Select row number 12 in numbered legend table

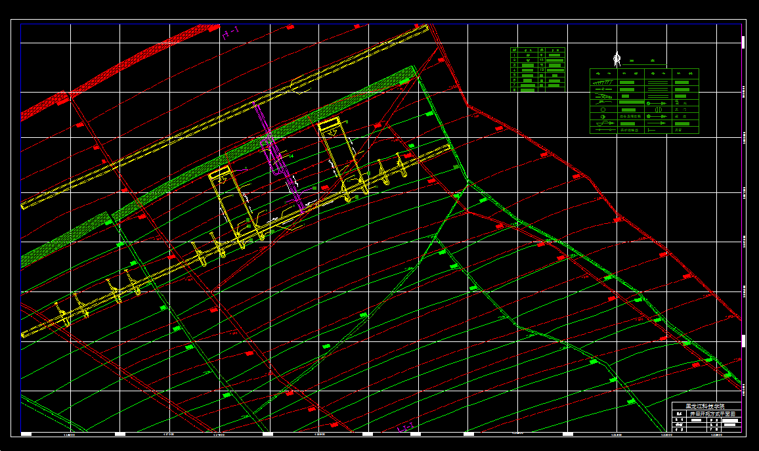pos(542,70)
